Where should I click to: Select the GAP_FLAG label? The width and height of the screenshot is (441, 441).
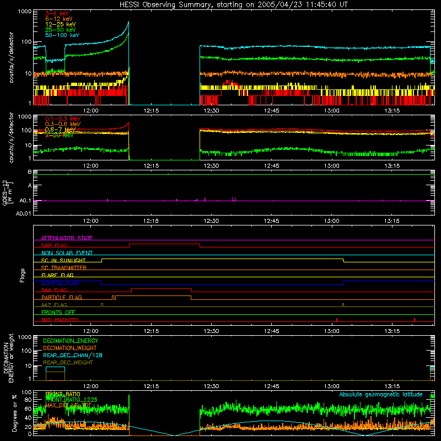point(54,245)
